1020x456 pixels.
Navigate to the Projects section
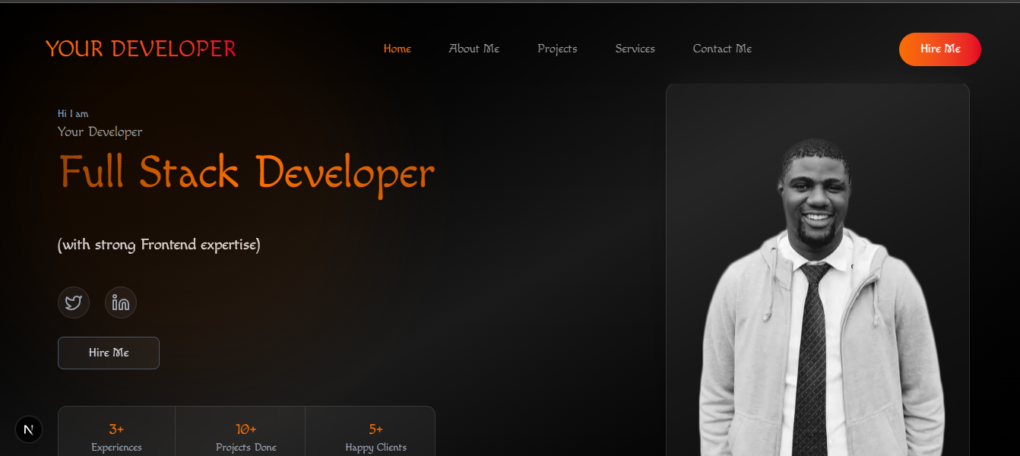point(557,49)
